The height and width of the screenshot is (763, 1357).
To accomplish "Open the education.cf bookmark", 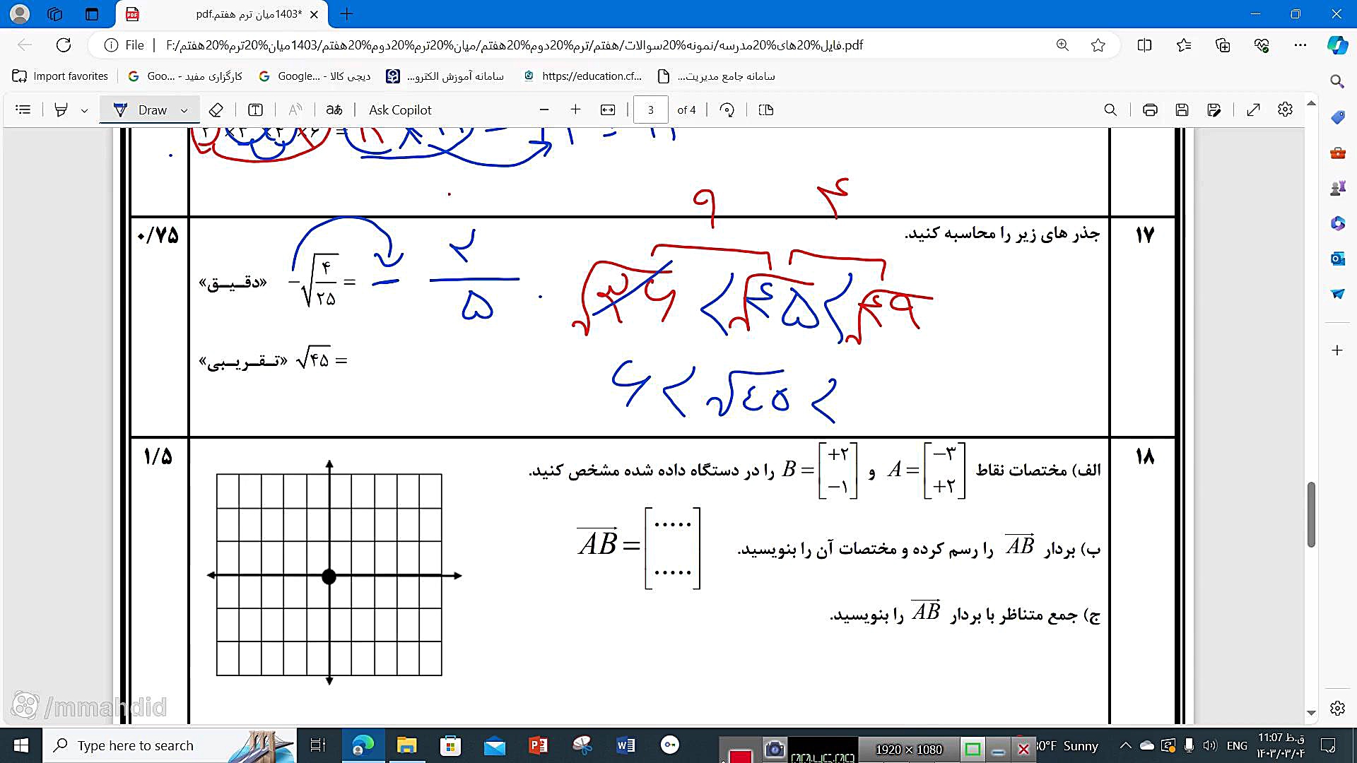I will point(583,76).
